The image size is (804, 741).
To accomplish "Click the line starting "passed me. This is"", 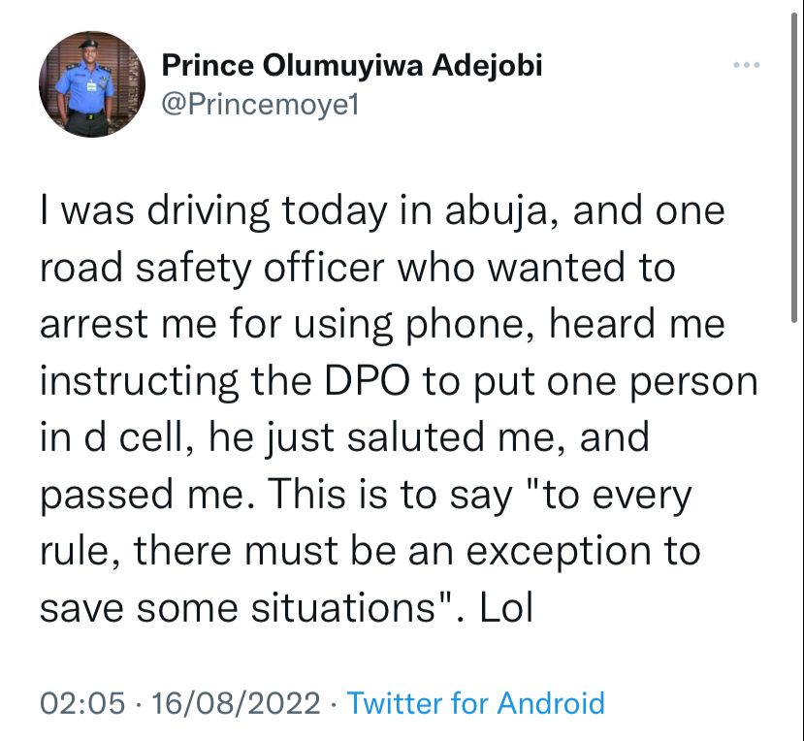I will [x=367, y=496].
